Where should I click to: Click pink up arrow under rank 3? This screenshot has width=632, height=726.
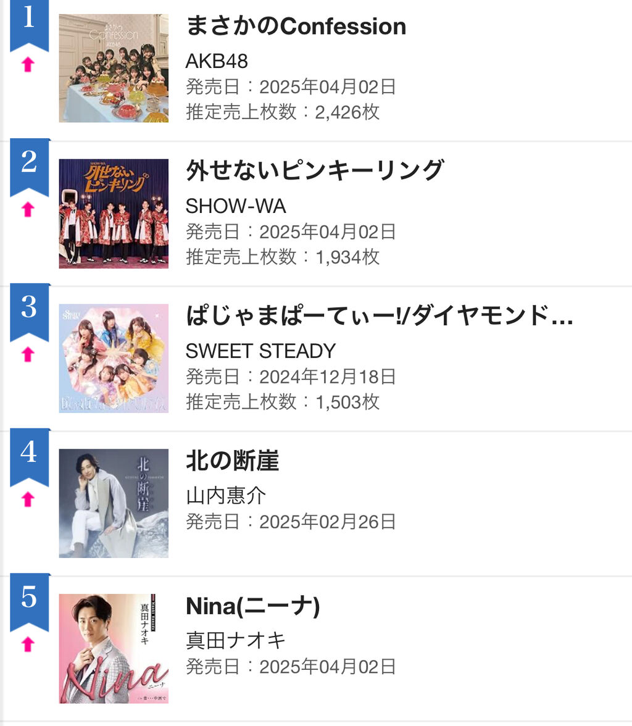(28, 354)
